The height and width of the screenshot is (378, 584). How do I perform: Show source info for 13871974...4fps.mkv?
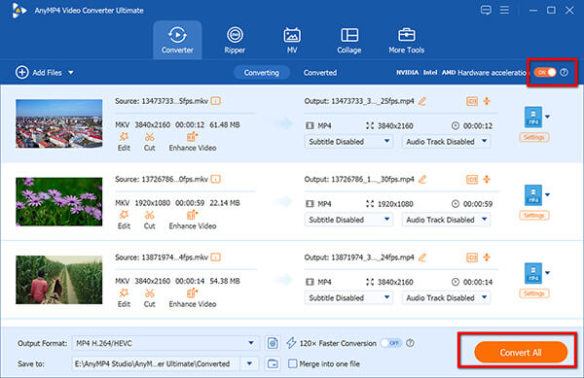tap(216, 257)
